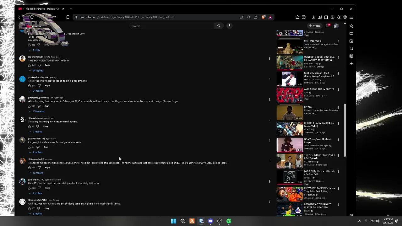Open options menu for Mix - Pop music
Image resolution: width=402 pixels, height=226 pixels.
click(338, 41)
